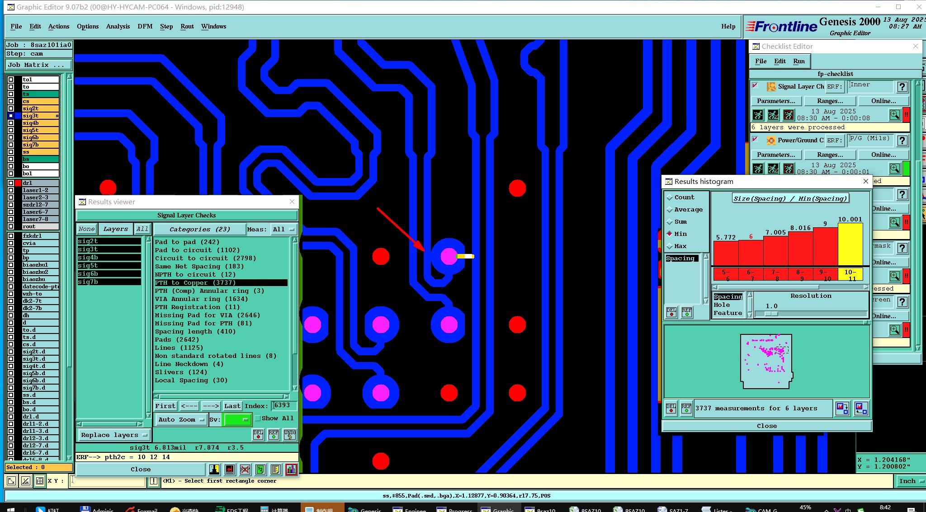Enable the Show All checkbox

(x=258, y=418)
